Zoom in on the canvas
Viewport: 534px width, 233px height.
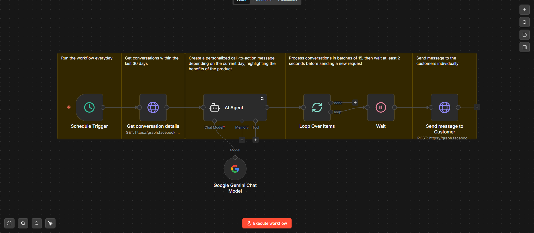click(x=23, y=223)
